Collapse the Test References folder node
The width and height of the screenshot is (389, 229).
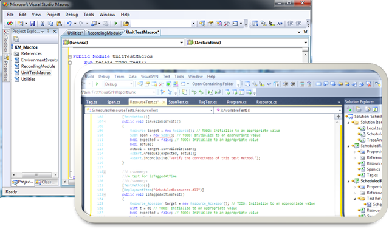click(x=354, y=199)
